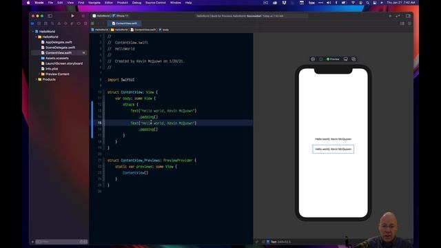Click the Library plus button in toolbar

pos(390,16)
